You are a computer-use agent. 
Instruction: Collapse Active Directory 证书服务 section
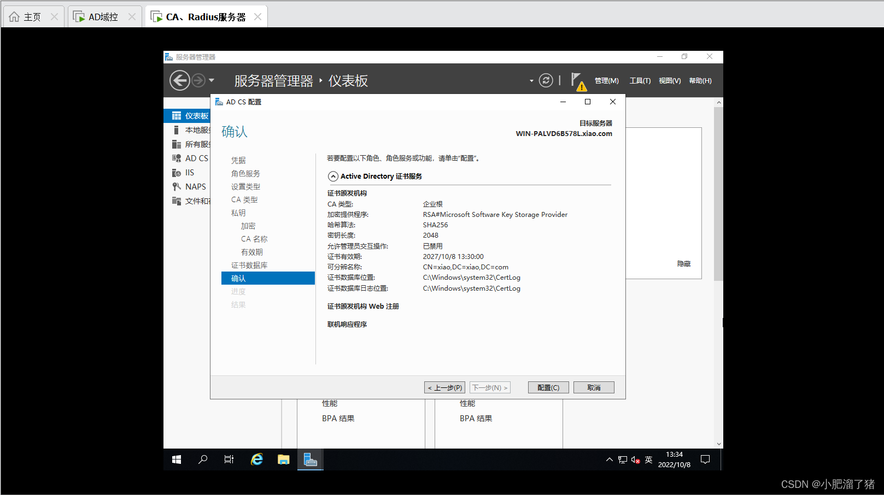click(x=333, y=176)
